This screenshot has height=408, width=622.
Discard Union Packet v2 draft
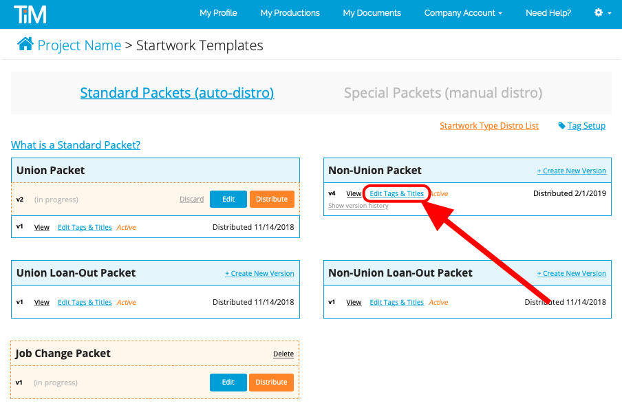[x=191, y=199]
